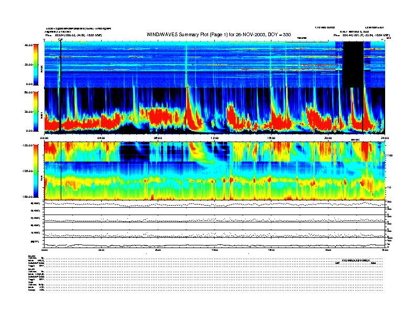Click the TNR color scale bar
This screenshot has width=415, height=321.
click(36, 171)
